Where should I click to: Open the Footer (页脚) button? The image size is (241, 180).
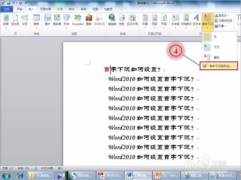tap(154, 21)
